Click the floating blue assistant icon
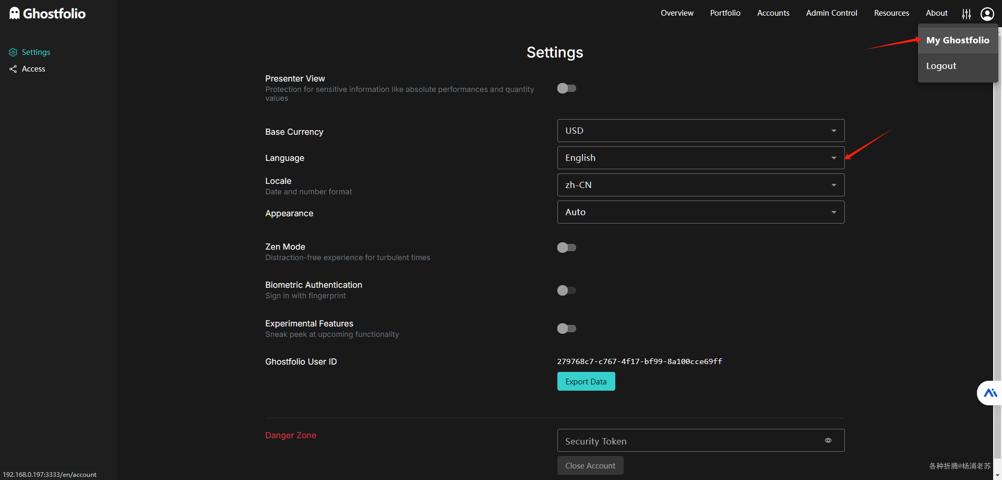Screen dimensions: 1002x480 (x=990, y=393)
